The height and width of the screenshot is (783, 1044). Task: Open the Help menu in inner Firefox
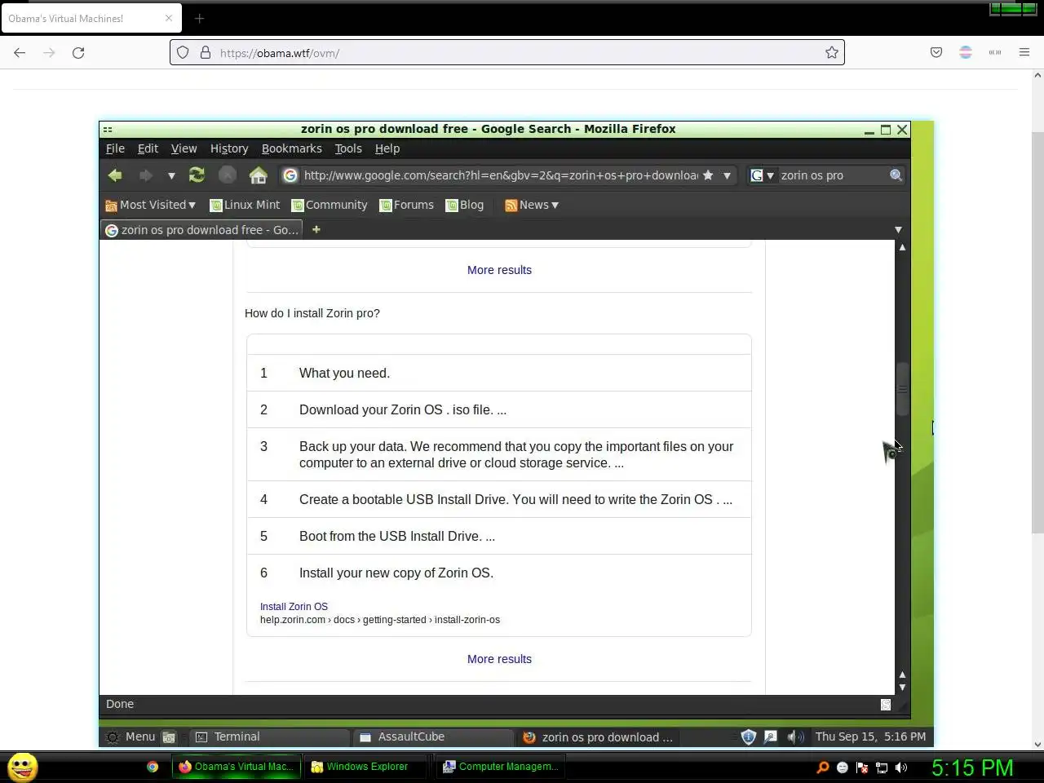(387, 148)
